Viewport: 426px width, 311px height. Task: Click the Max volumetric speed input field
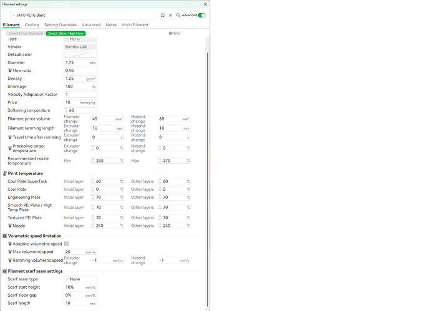point(80,252)
